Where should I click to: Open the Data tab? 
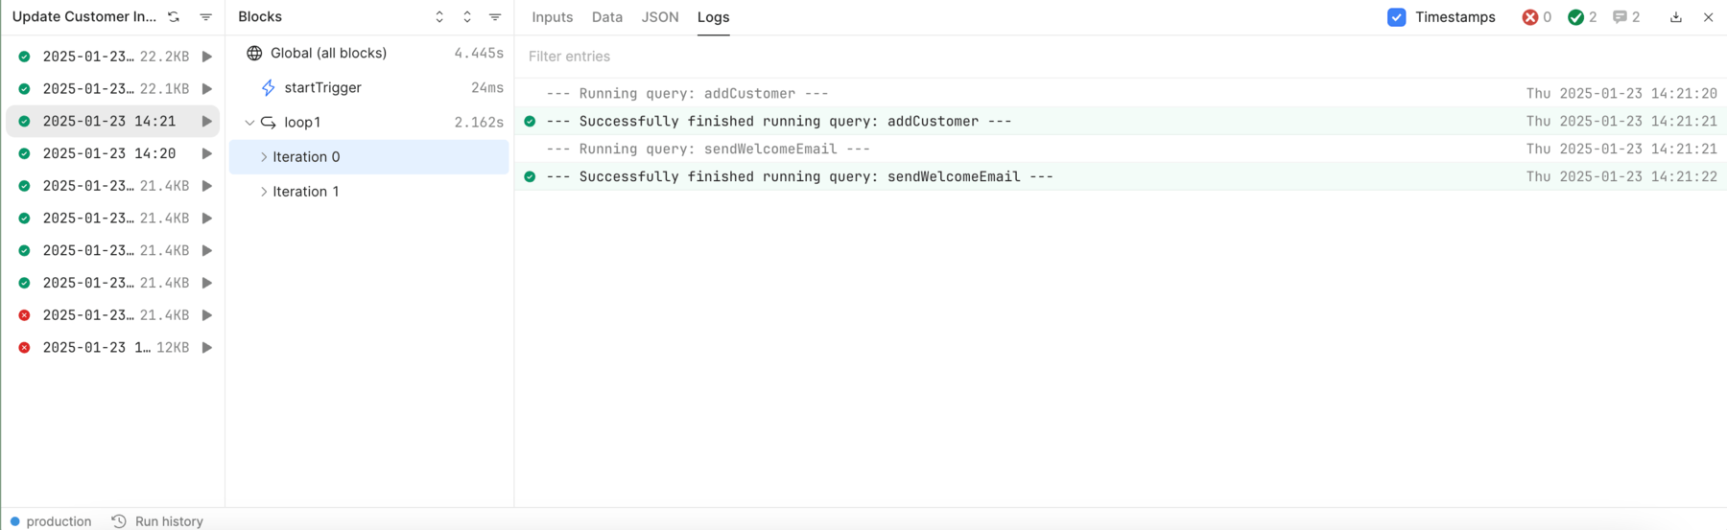pos(607,17)
